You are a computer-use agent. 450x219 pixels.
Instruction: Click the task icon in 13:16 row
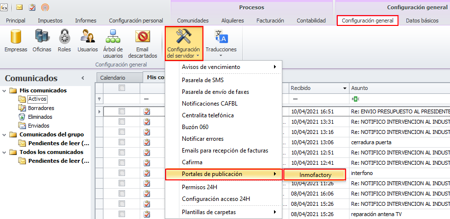tap(147, 132)
